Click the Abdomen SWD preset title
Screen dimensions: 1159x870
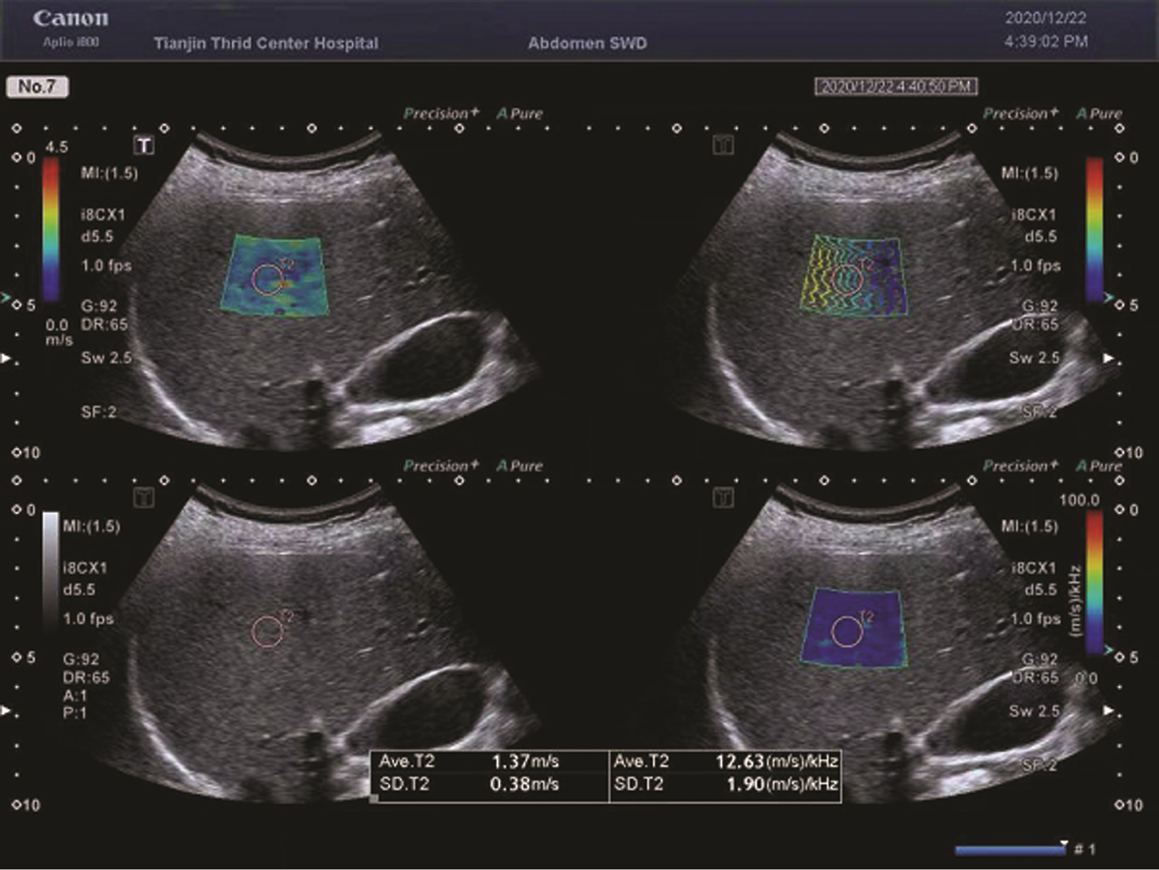tap(587, 43)
